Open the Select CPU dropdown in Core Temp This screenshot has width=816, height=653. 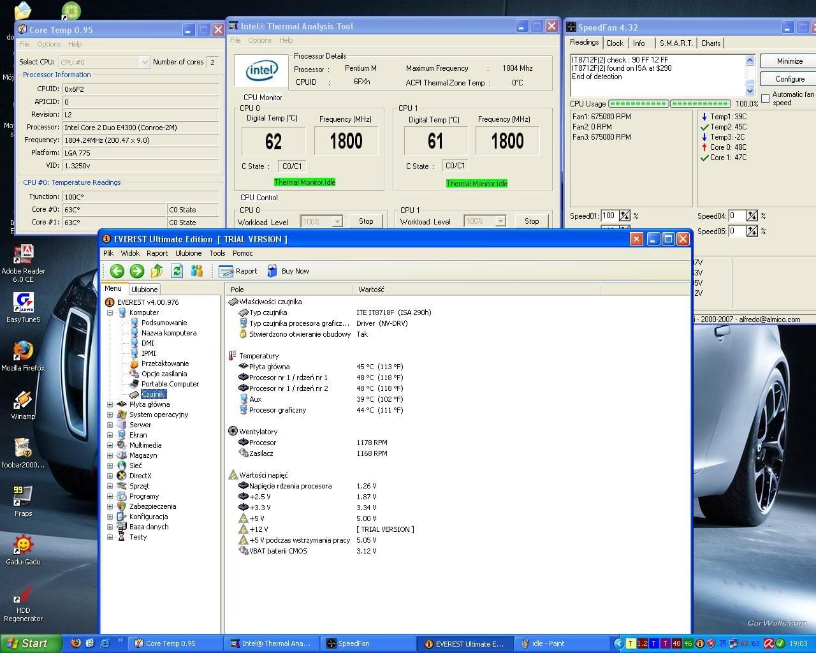click(145, 62)
